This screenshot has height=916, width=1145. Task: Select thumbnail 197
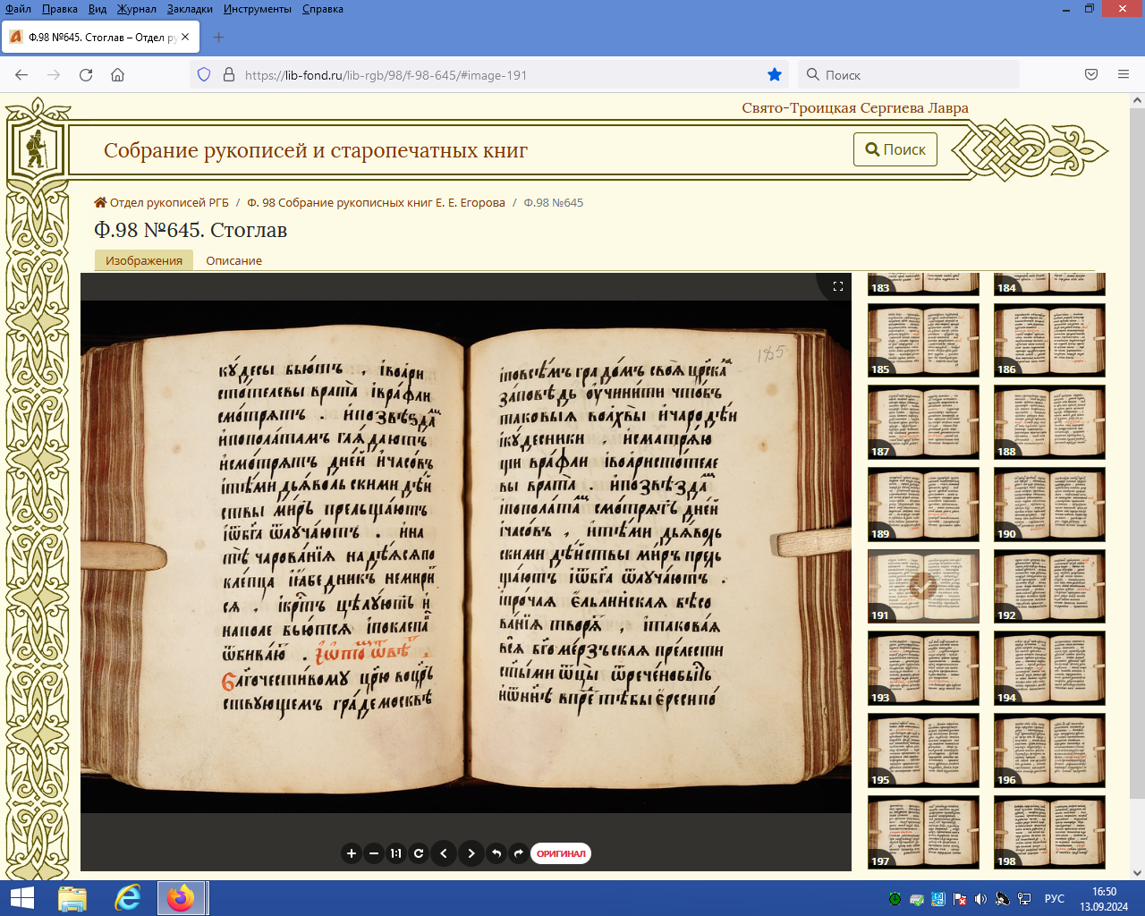pos(923,832)
